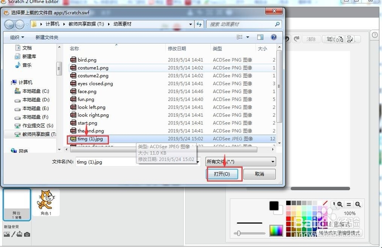Viewport: 382px width, 248px height.
Task: Select 计算机 in navigation pane
Action: tap(22, 82)
